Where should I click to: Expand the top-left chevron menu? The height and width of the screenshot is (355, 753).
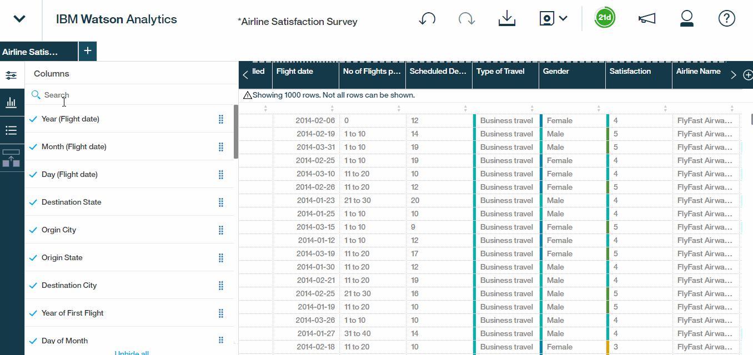tap(19, 19)
